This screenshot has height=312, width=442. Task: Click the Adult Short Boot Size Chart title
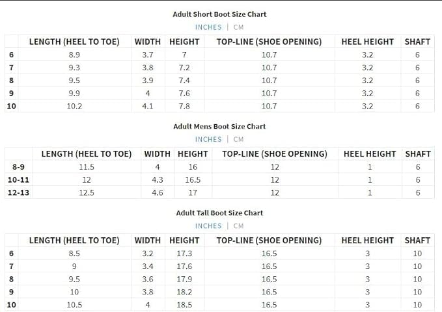tap(219, 14)
